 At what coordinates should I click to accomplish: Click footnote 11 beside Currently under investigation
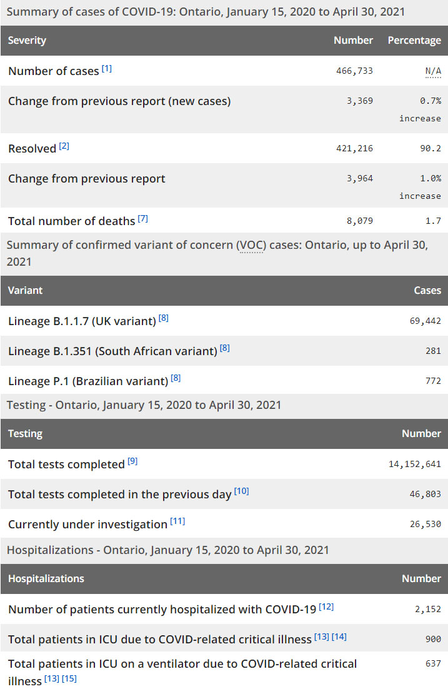[x=177, y=521]
